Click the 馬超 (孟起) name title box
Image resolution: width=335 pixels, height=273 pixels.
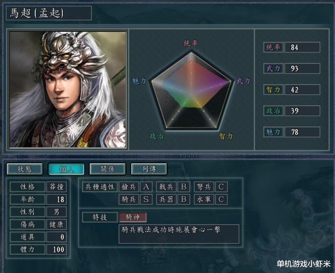(49, 13)
